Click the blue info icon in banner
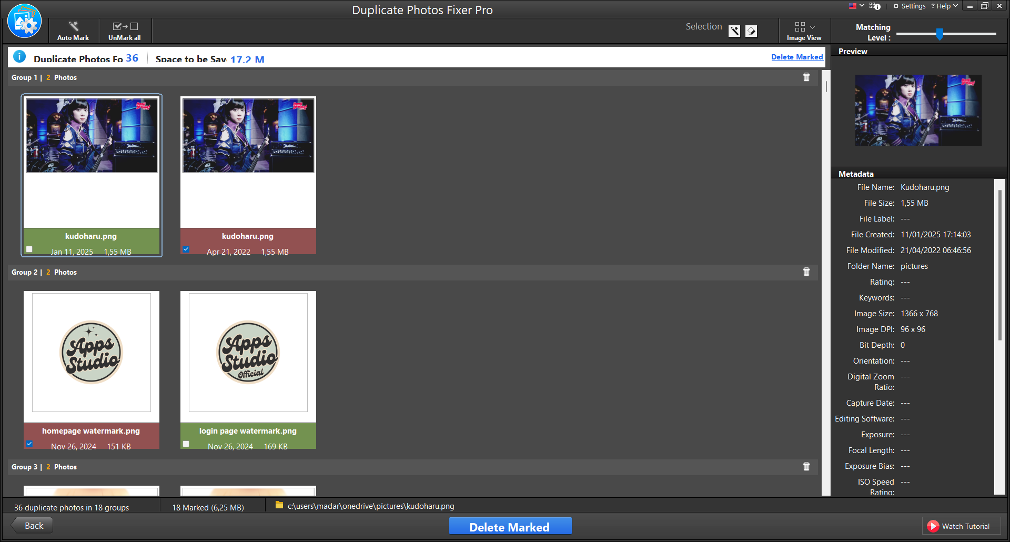 click(19, 56)
